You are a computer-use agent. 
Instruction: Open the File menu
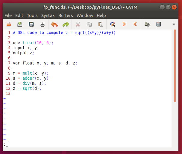8,16
